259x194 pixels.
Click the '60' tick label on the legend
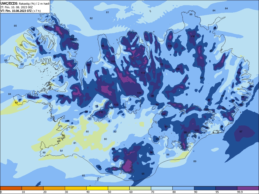click(x=131, y=192)
